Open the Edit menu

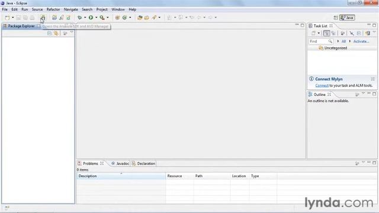[x=14, y=9]
